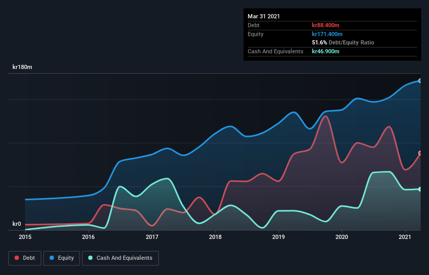The width and height of the screenshot is (429, 275).
Task: Click the kr0 y-axis label
Action: [17, 224]
